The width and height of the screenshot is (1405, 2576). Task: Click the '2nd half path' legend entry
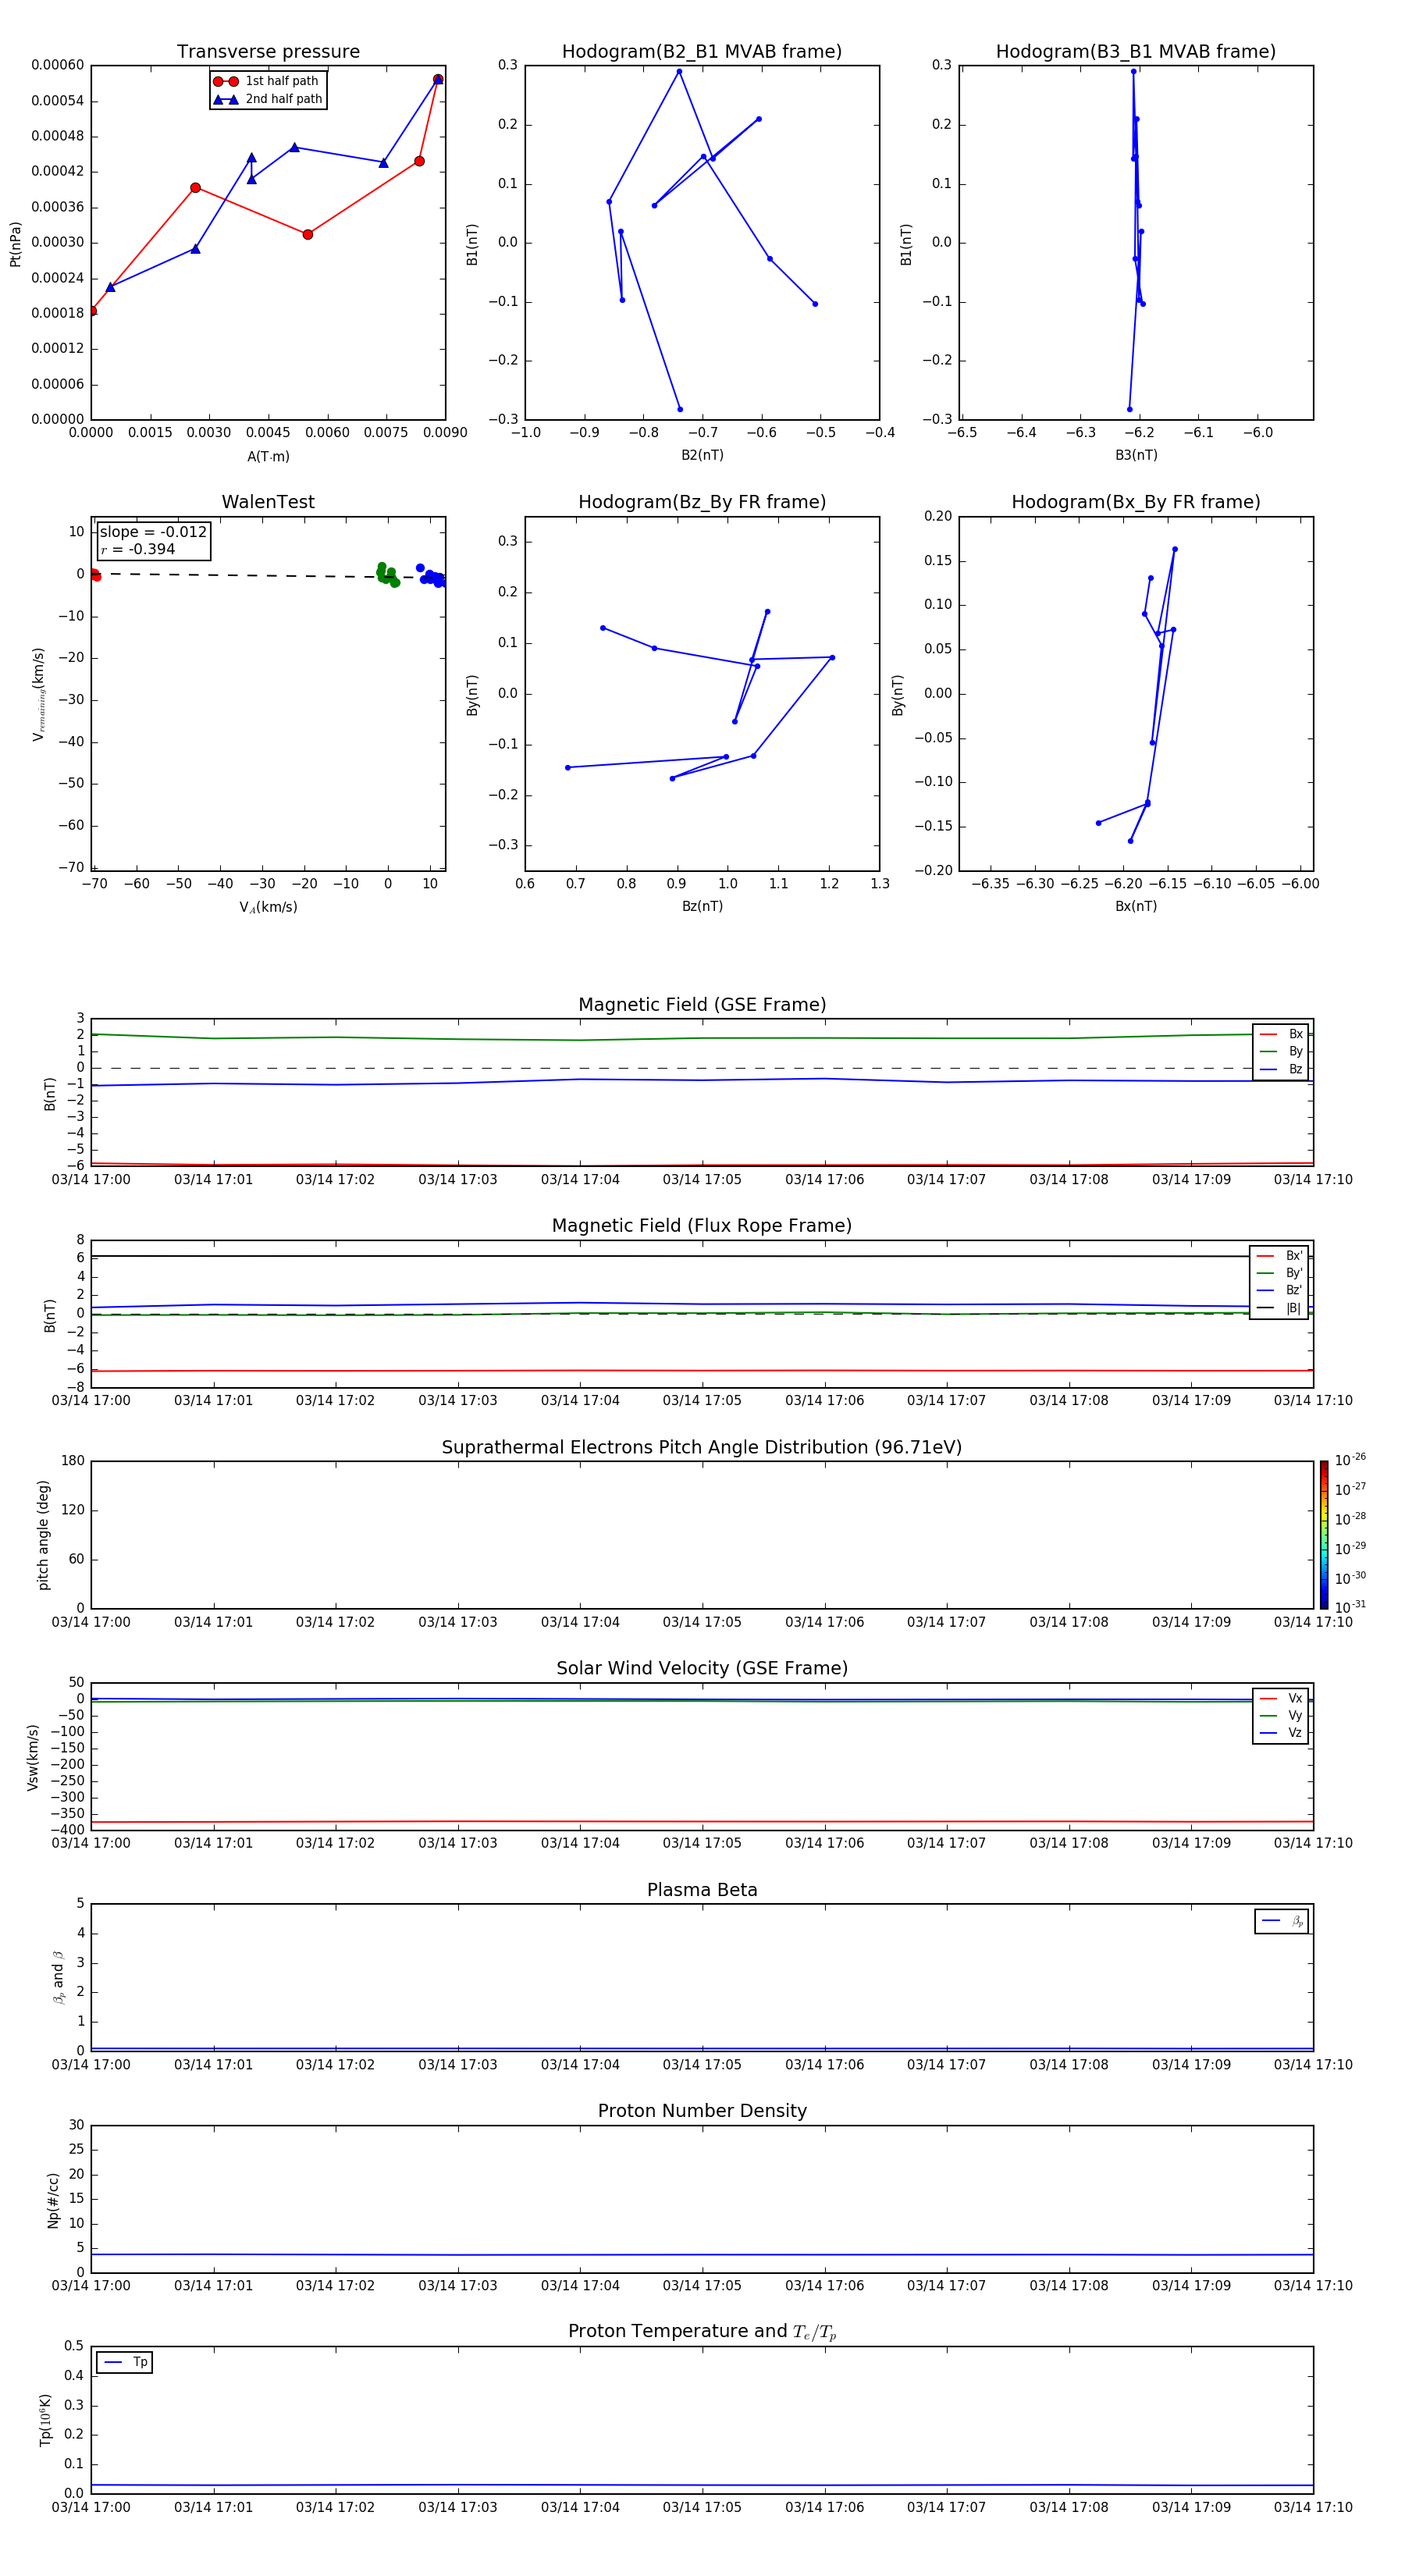point(267,99)
